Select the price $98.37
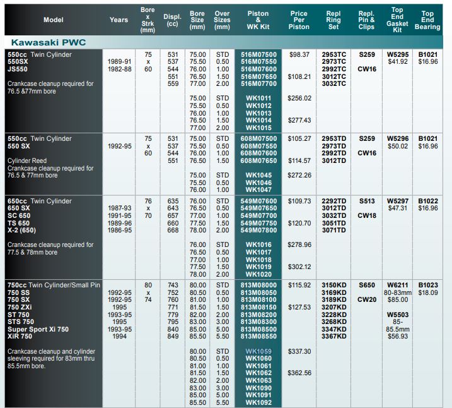The width and height of the screenshot is (452, 408). click(x=299, y=54)
